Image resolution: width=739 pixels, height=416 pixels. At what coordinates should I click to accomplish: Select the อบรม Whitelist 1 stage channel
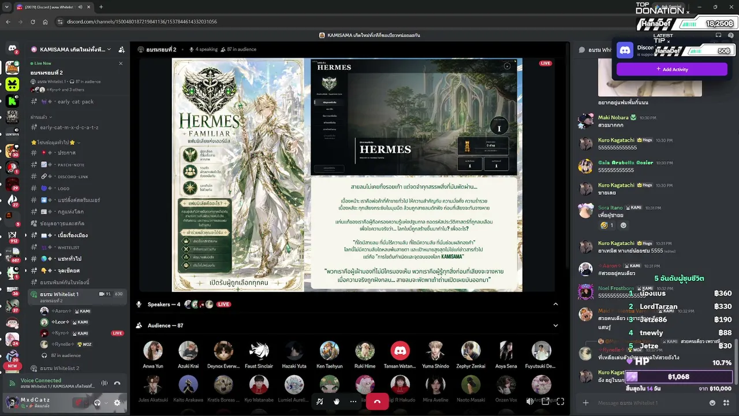coord(76,296)
